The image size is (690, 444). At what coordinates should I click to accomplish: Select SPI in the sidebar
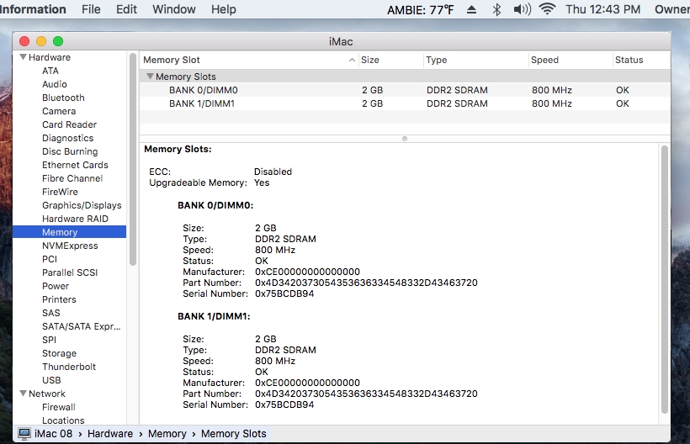(x=50, y=340)
